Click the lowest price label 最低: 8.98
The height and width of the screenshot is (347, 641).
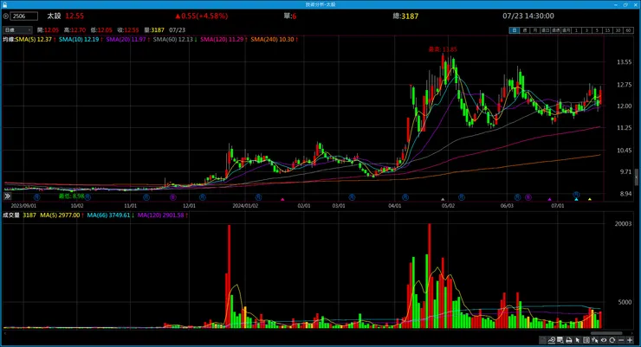(x=72, y=196)
